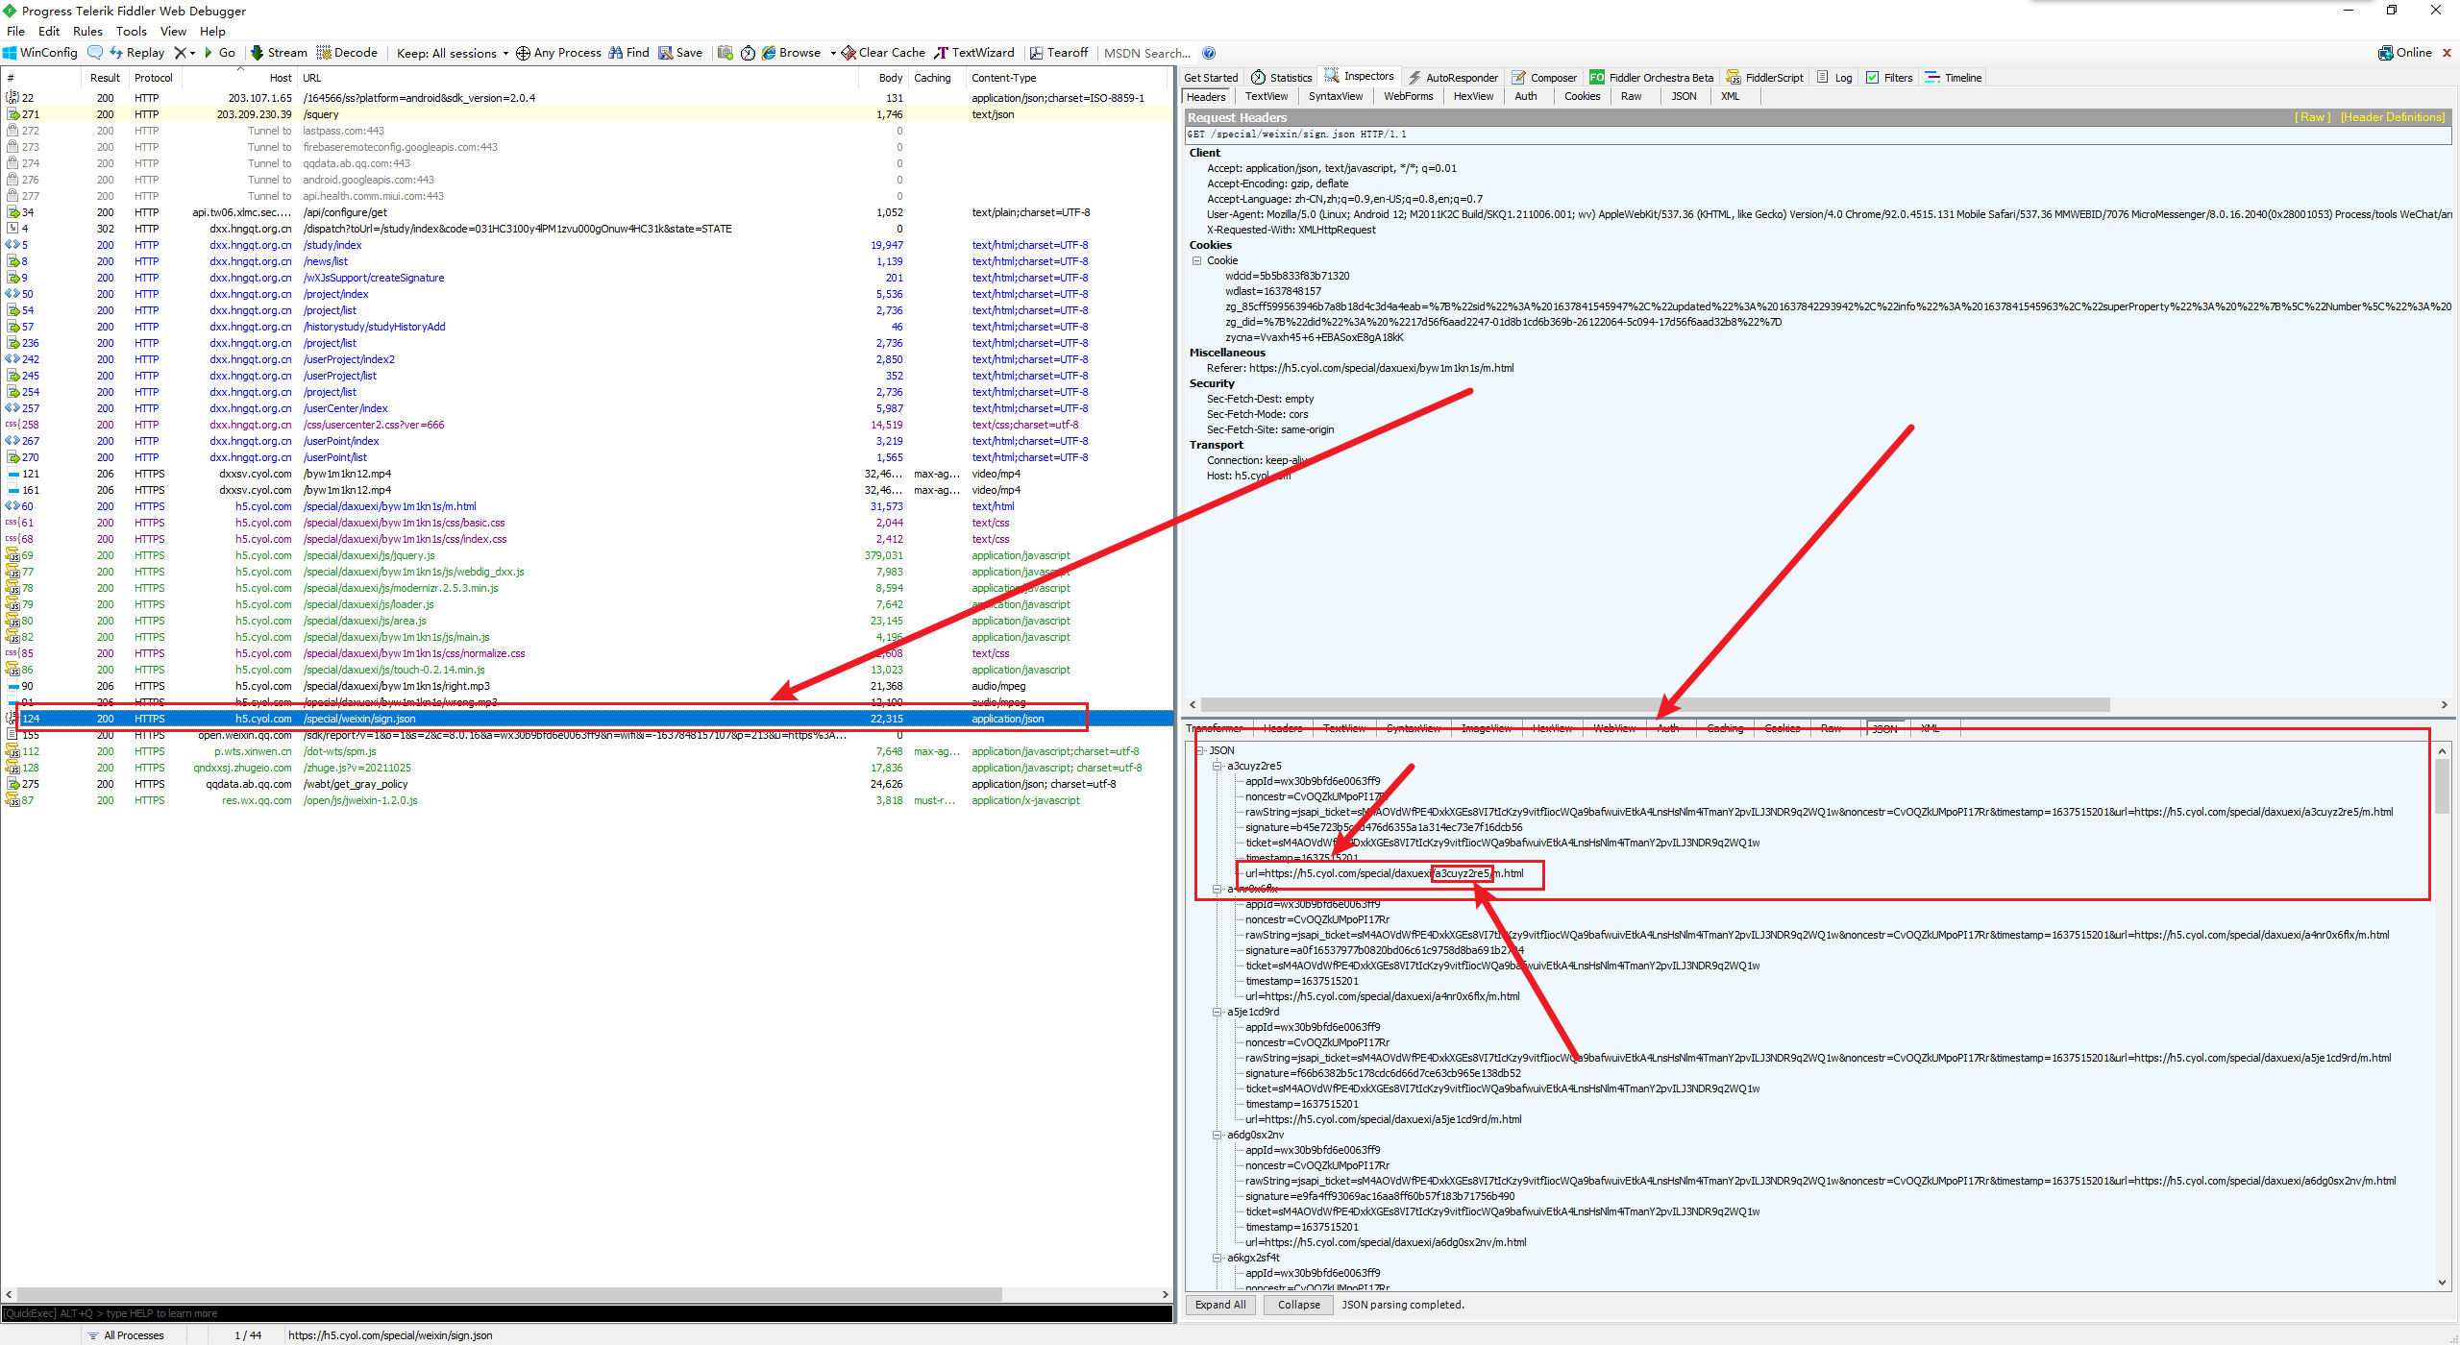Sort sessions by Result column header

(x=105, y=78)
